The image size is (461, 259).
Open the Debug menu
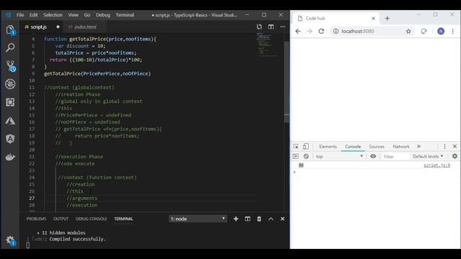coord(103,15)
